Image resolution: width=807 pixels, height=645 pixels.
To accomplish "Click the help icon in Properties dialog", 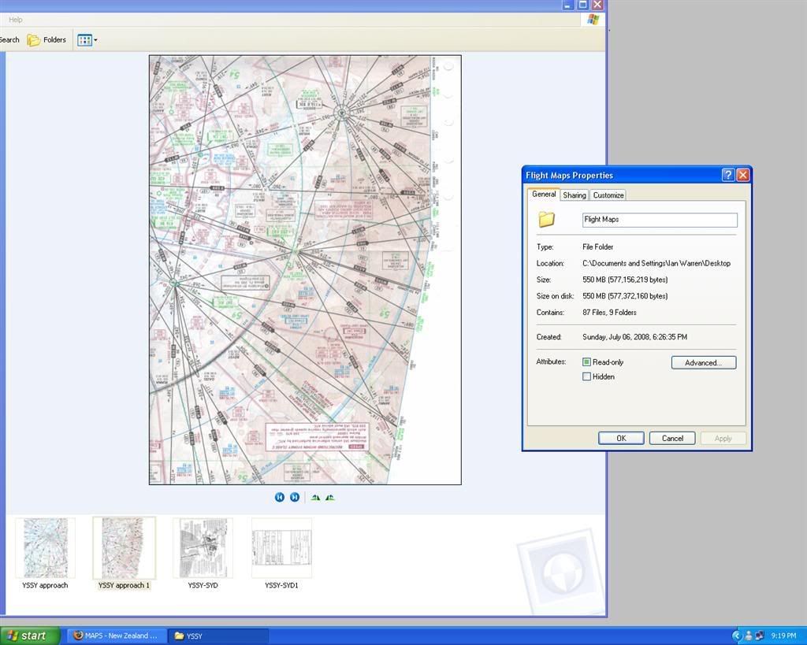I will 727,176.
